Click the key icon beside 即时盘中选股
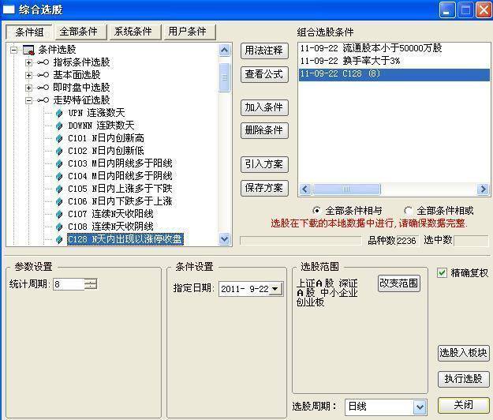Screen dimensions: 493x420 click(43, 88)
